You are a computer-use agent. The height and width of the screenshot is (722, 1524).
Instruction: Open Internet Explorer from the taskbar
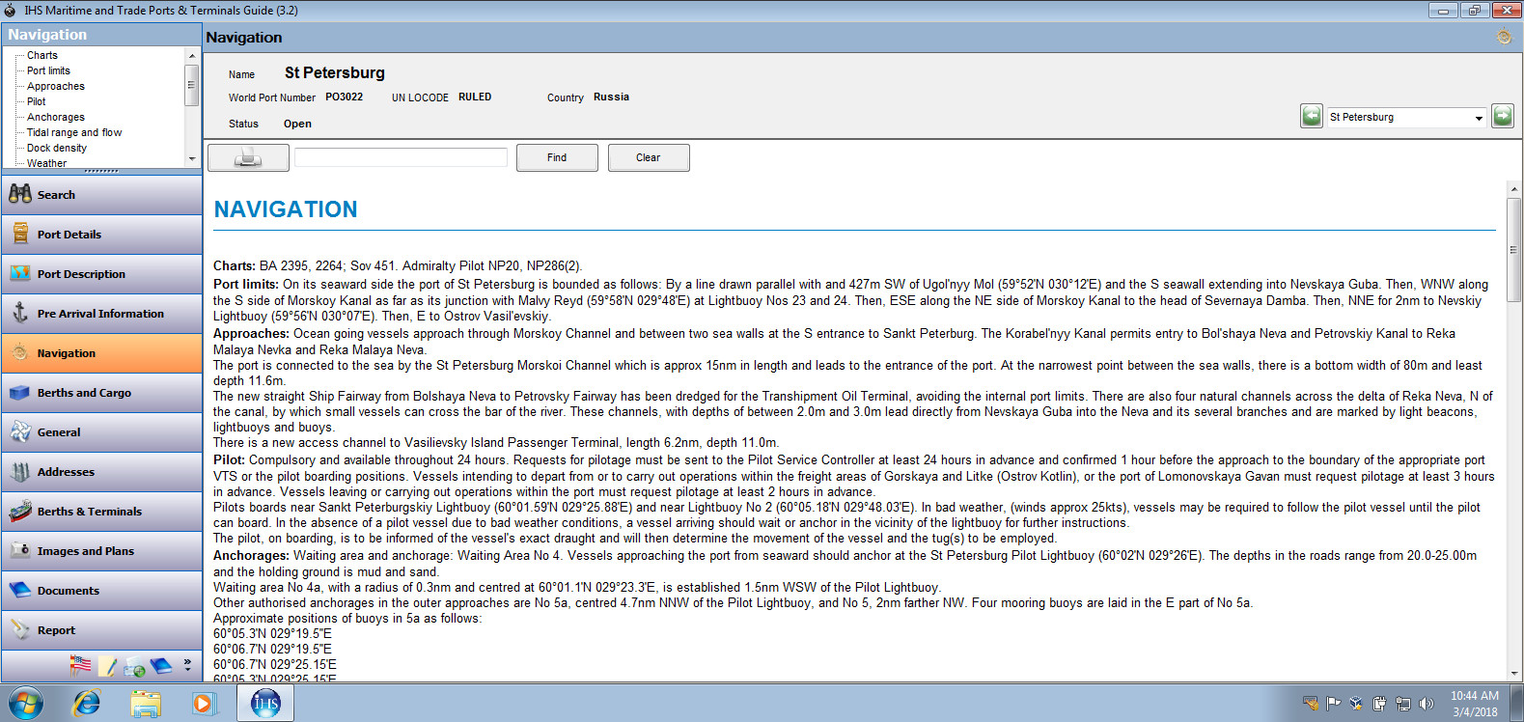pyautogui.click(x=87, y=703)
